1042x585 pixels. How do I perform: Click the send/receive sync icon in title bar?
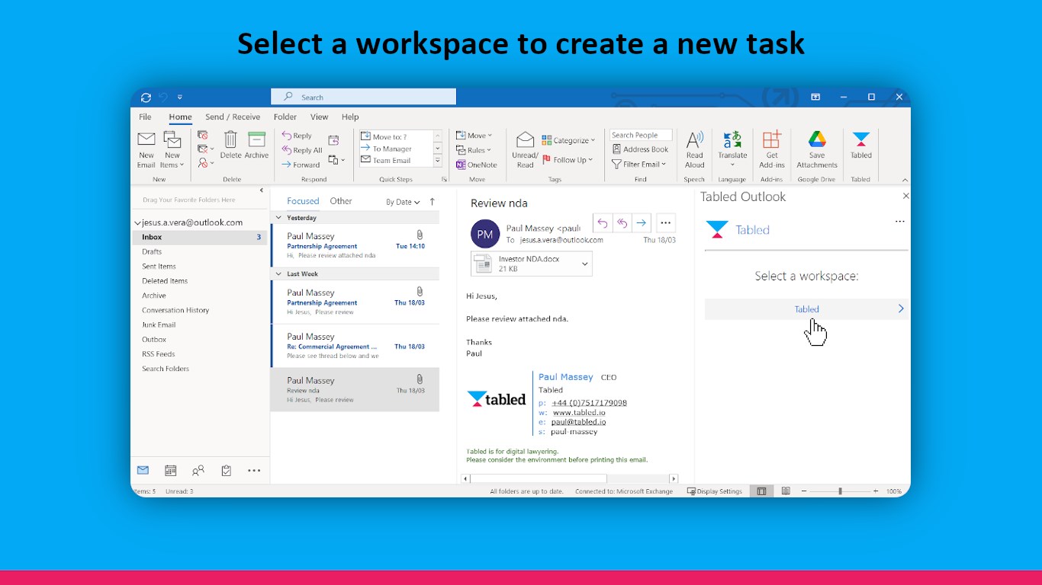(146, 97)
